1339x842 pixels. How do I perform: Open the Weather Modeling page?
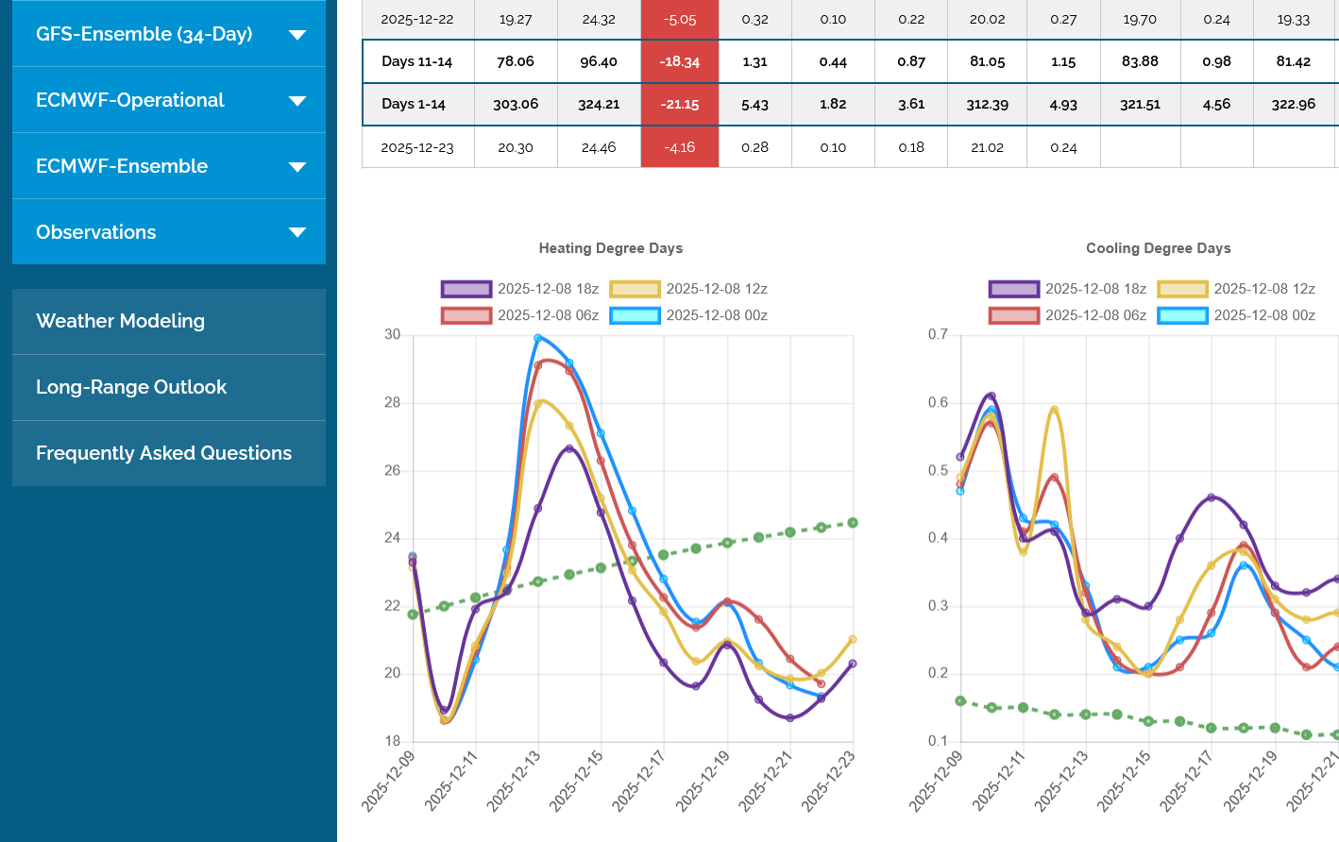[x=120, y=321]
